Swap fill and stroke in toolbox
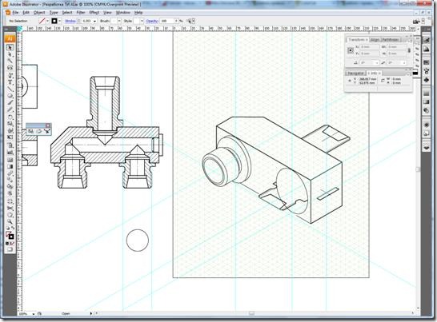The image size is (437, 322). (13, 229)
